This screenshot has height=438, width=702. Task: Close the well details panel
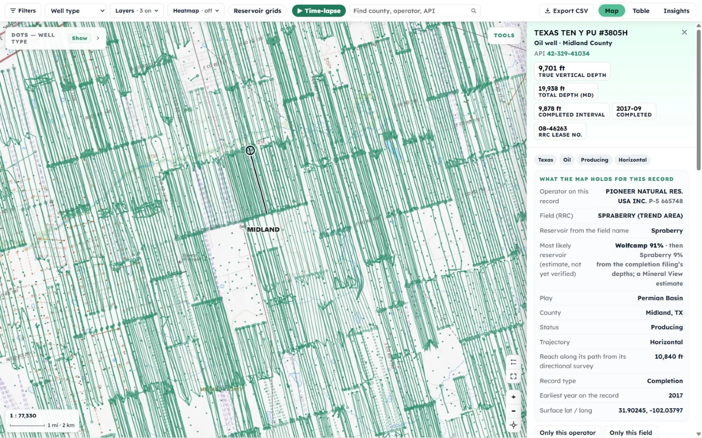pos(684,32)
